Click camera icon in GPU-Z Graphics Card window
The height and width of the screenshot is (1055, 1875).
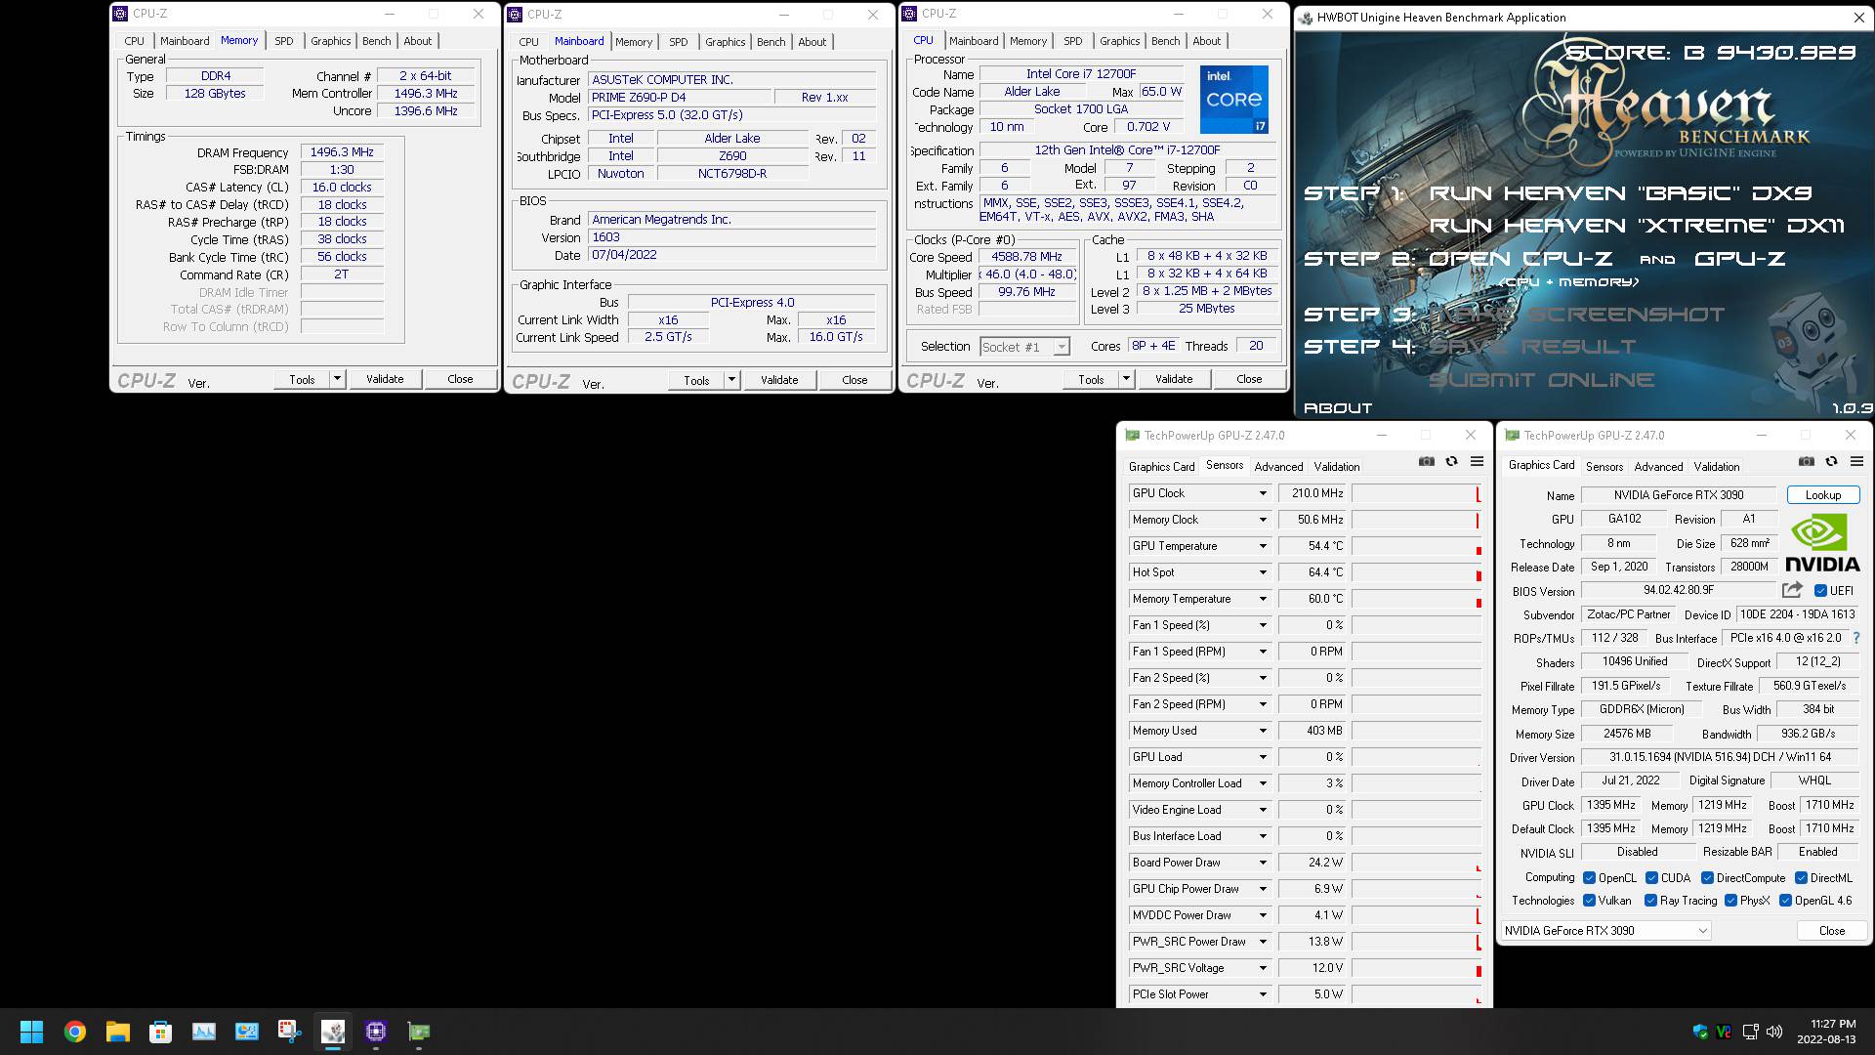click(1807, 462)
